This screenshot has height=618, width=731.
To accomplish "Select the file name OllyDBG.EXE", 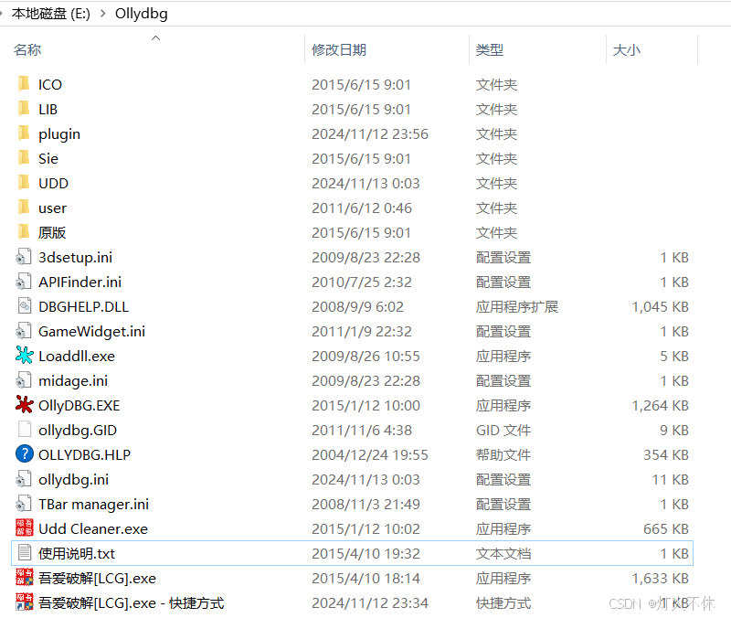I will pos(79,405).
